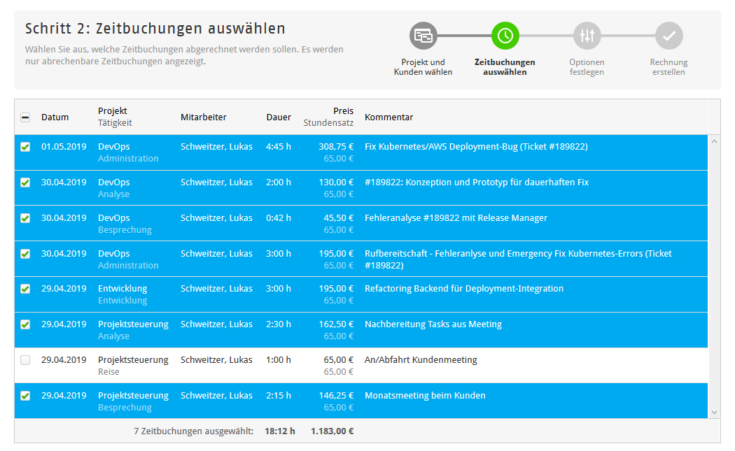Click the 'Optionen festlegen' sliders step icon

(x=587, y=36)
